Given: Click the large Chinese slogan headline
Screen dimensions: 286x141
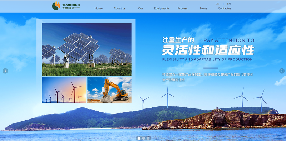Looking at the screenshot, I should point(208,50).
